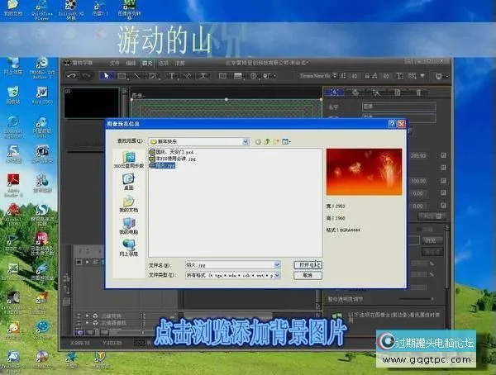Switch to the third property panel icon tab

(x=376, y=92)
